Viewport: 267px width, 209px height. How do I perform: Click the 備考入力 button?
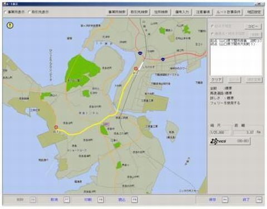pyautogui.click(x=182, y=12)
